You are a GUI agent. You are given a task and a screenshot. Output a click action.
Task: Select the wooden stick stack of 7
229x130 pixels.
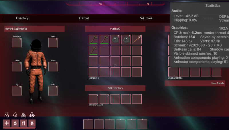pyautogui.click(x=137, y=40)
